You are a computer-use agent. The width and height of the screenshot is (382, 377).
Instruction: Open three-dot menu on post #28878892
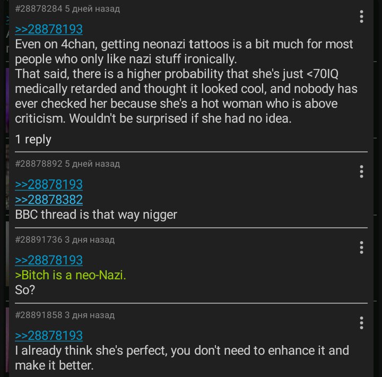pyautogui.click(x=361, y=172)
